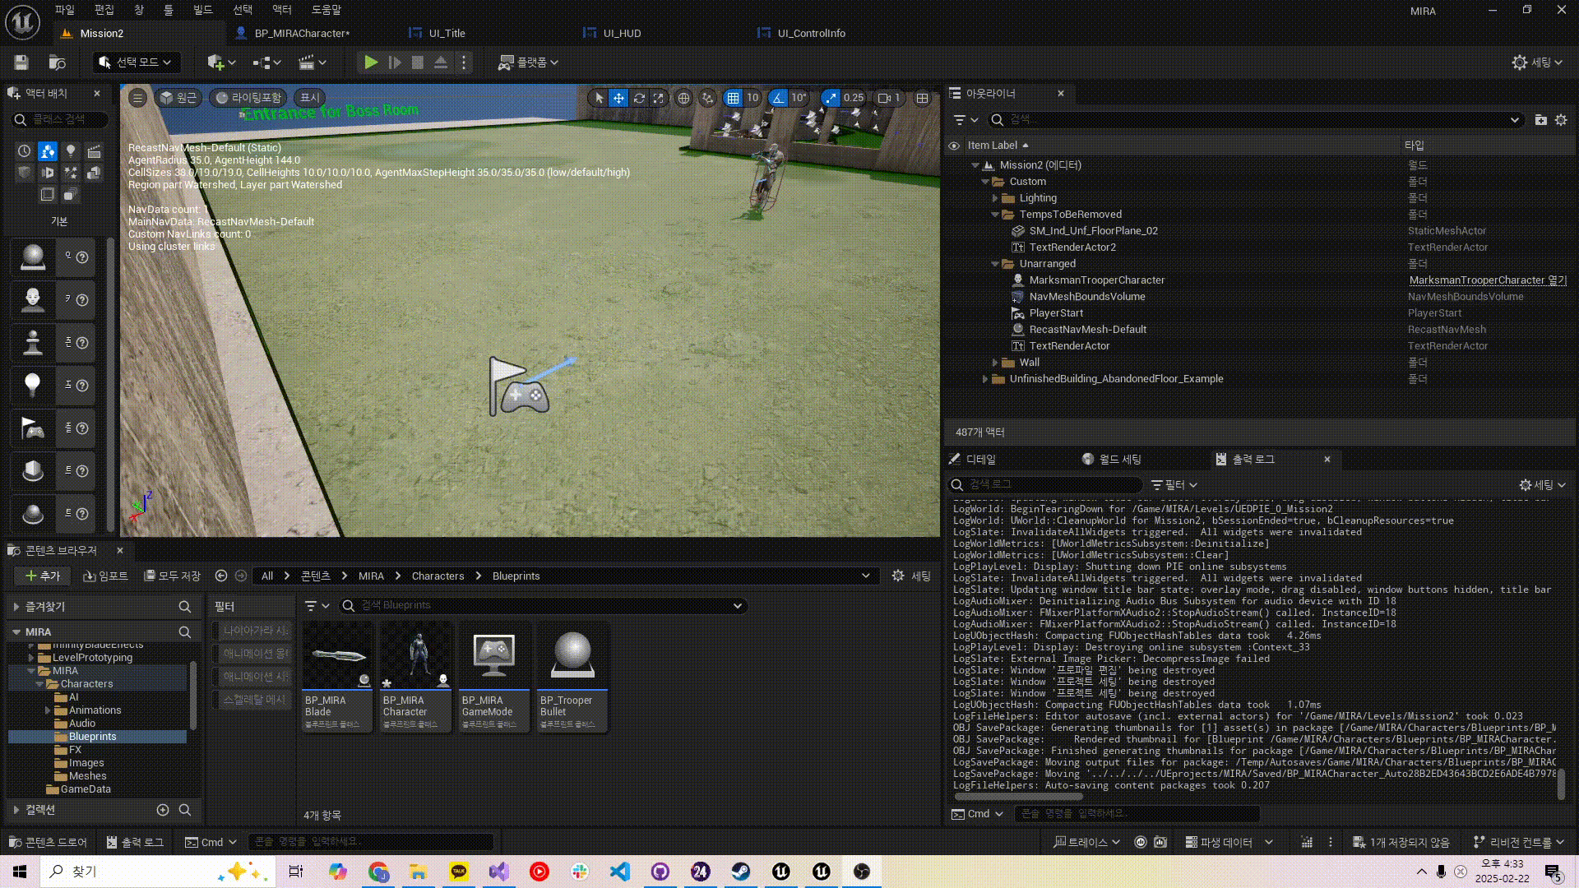Switch to BP_MIRACharacter tab
This screenshot has height=888, width=1579.
point(301,34)
